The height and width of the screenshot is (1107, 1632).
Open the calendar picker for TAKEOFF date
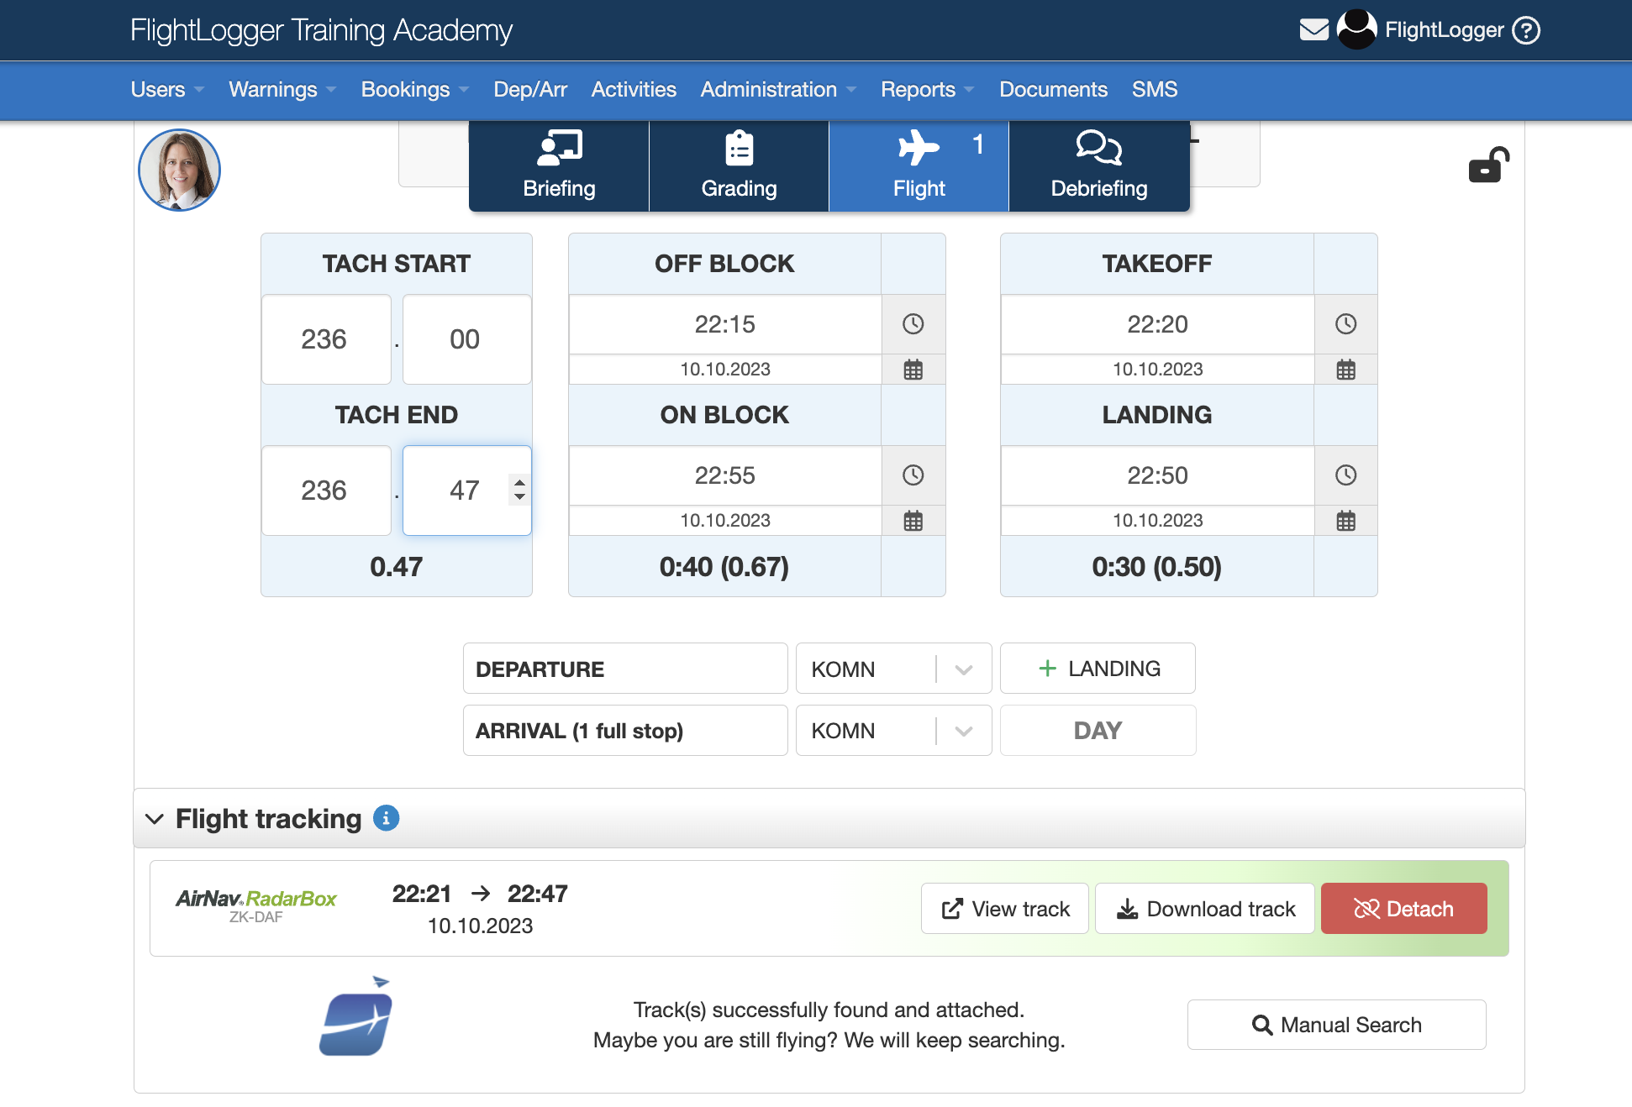[x=1345, y=369]
